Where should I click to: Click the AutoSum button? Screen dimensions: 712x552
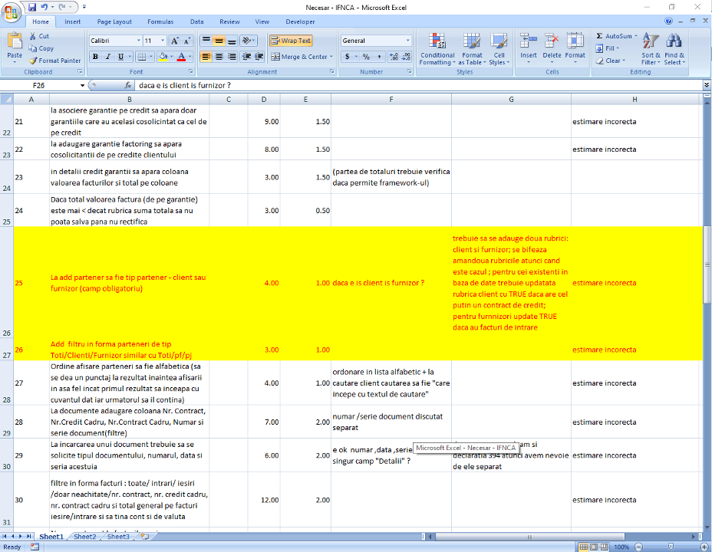(x=614, y=36)
